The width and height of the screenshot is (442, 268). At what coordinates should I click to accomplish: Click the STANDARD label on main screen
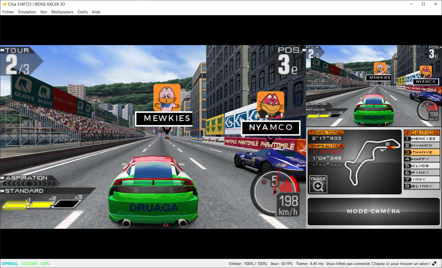(24, 191)
